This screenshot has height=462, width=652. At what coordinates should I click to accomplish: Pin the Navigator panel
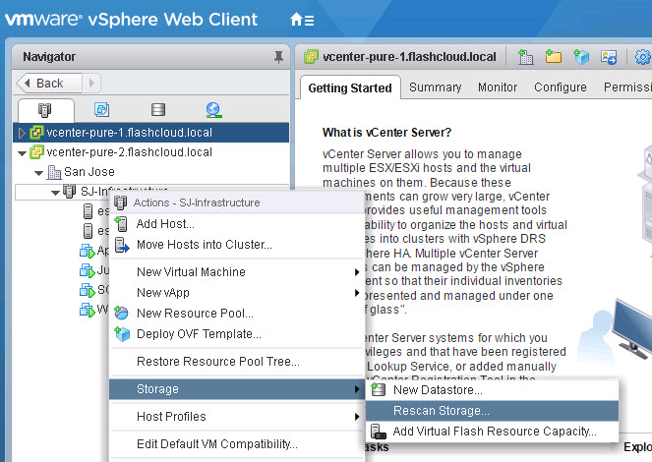tap(278, 56)
